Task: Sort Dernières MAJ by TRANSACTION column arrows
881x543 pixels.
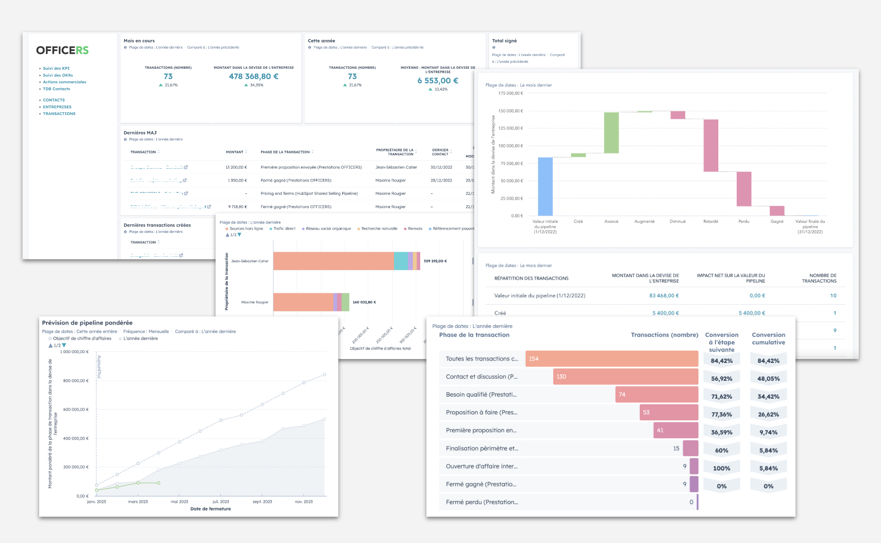Action: [158, 152]
